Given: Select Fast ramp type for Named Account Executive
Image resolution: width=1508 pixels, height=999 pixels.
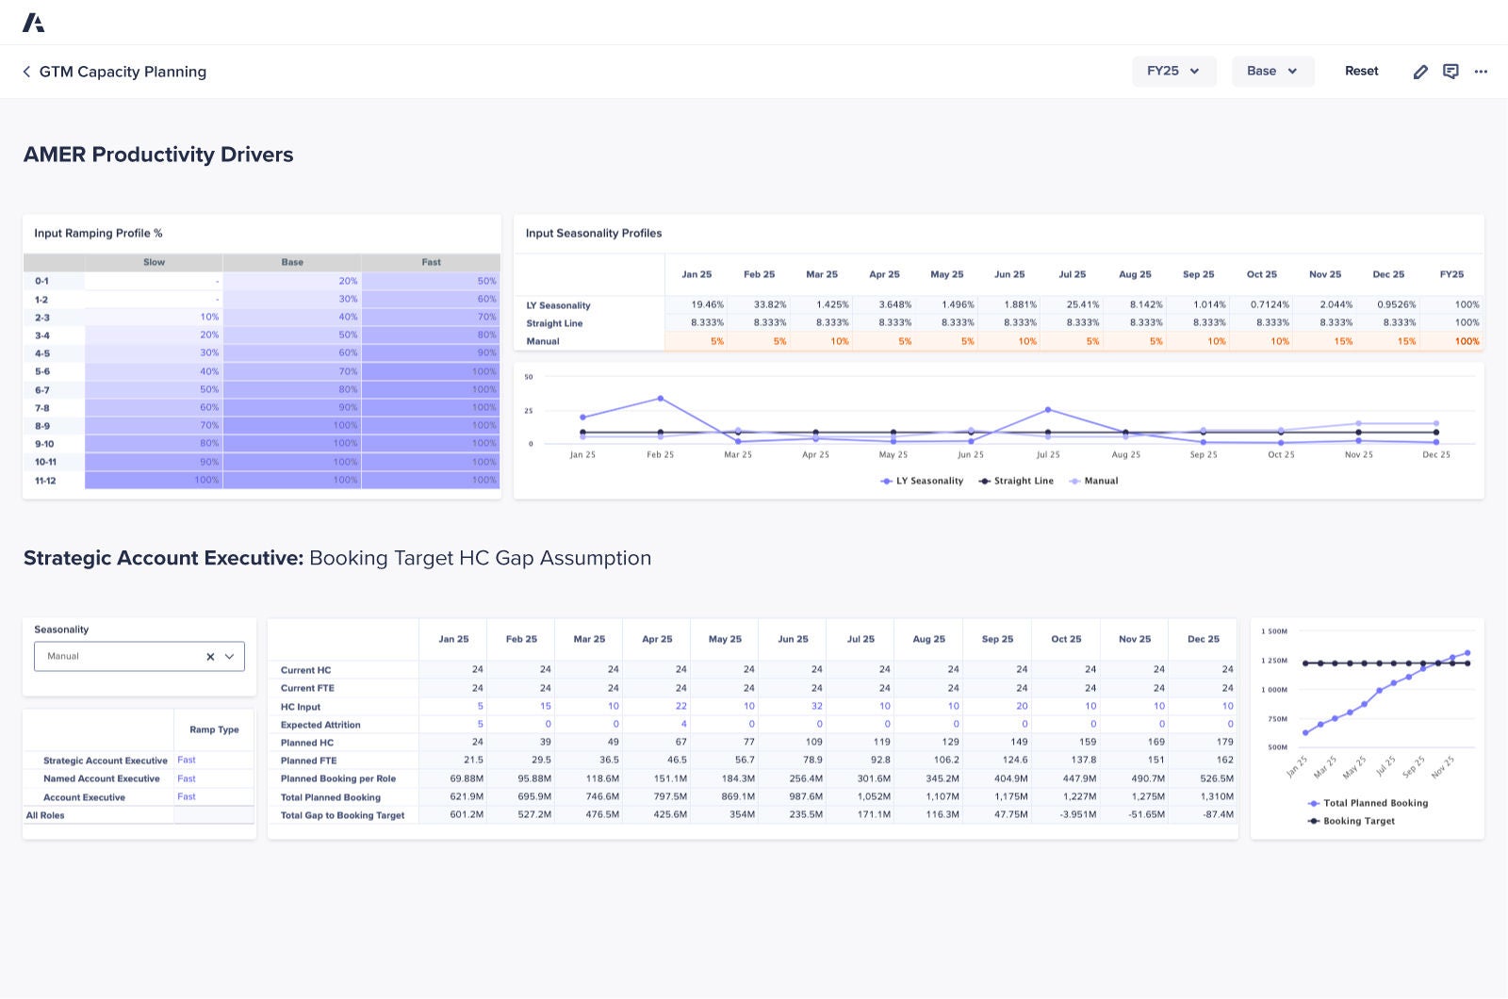Looking at the screenshot, I should point(186,778).
